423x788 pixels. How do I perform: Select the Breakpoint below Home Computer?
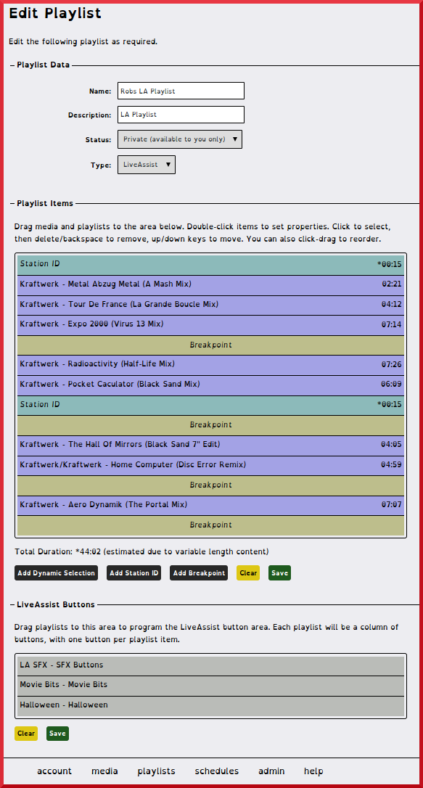(211, 486)
